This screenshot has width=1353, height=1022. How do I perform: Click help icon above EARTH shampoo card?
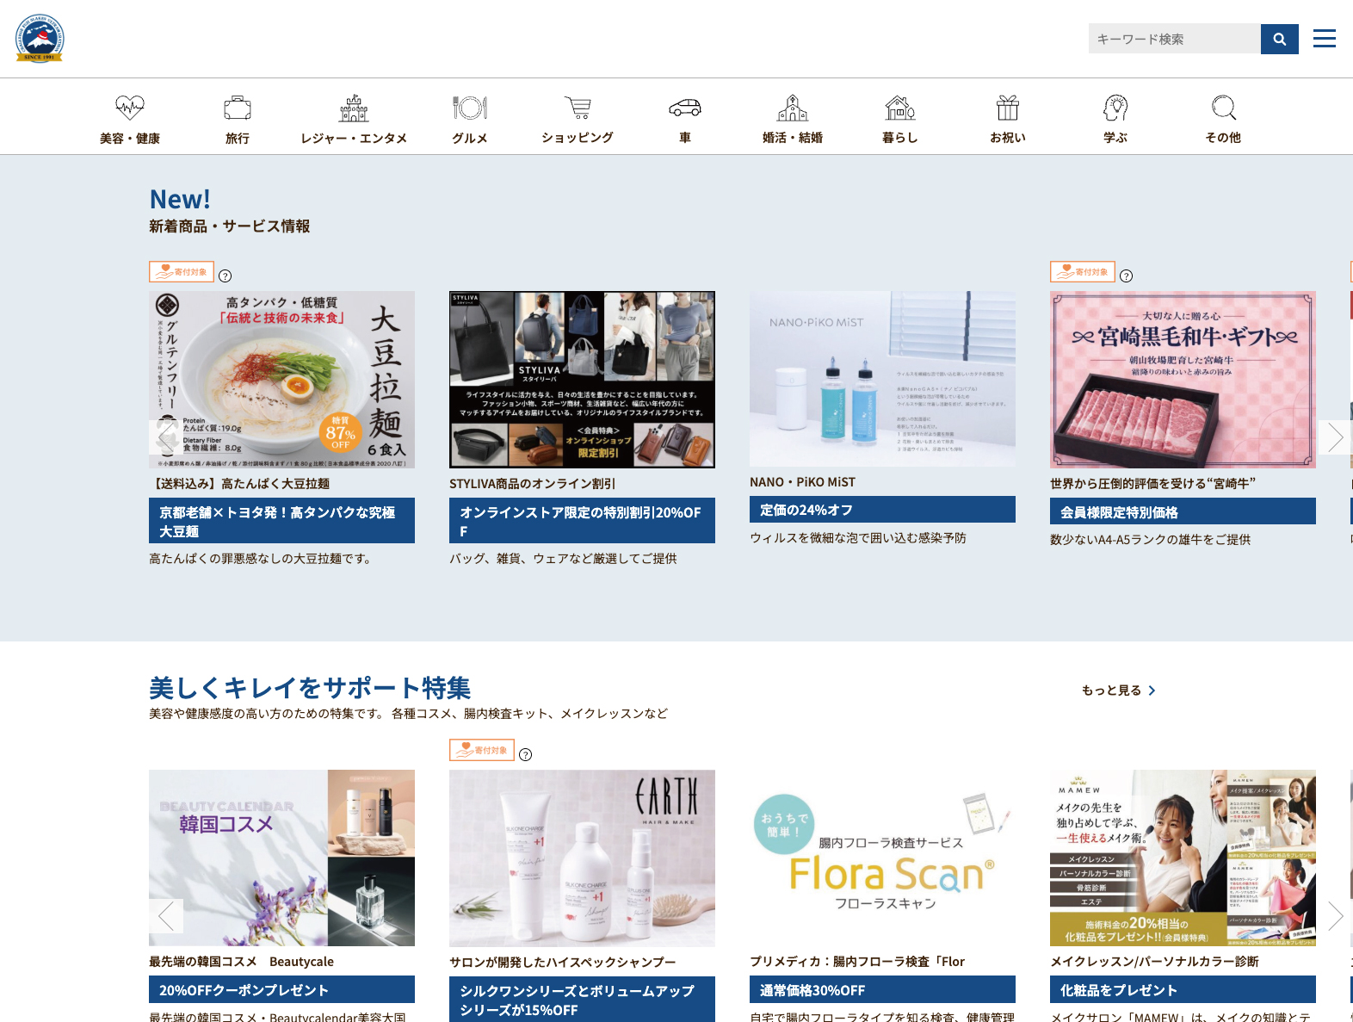point(526,755)
